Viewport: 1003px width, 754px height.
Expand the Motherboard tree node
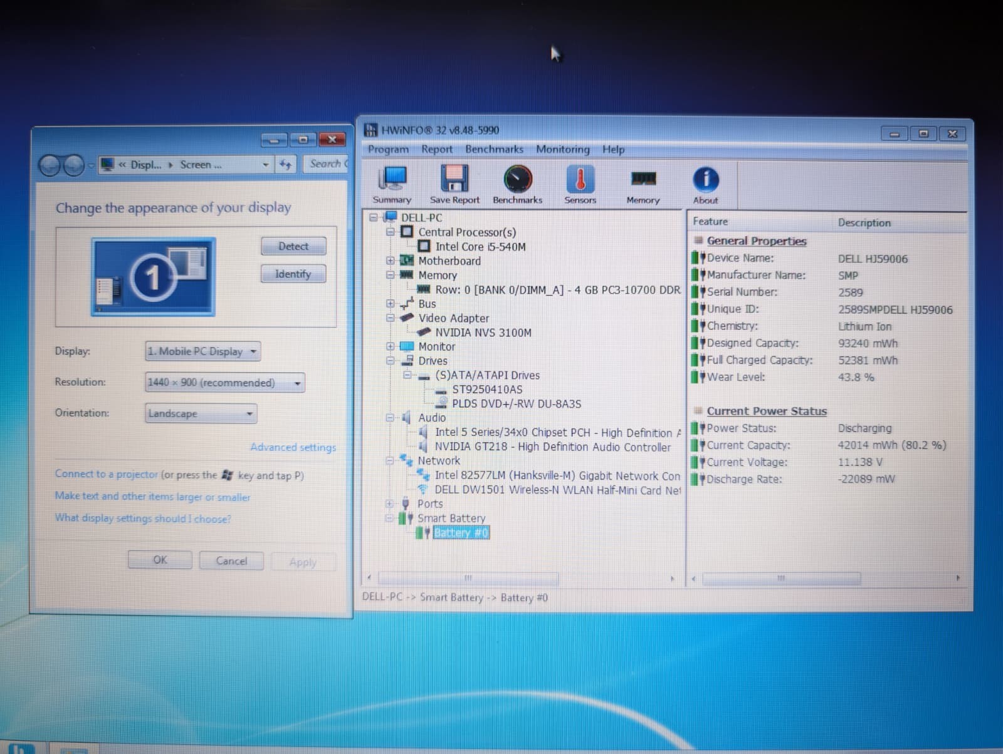(391, 261)
